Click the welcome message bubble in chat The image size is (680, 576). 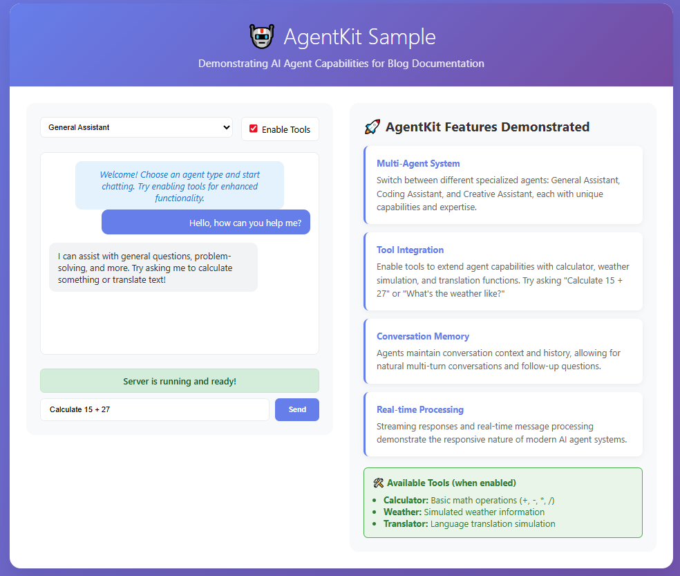[180, 185]
